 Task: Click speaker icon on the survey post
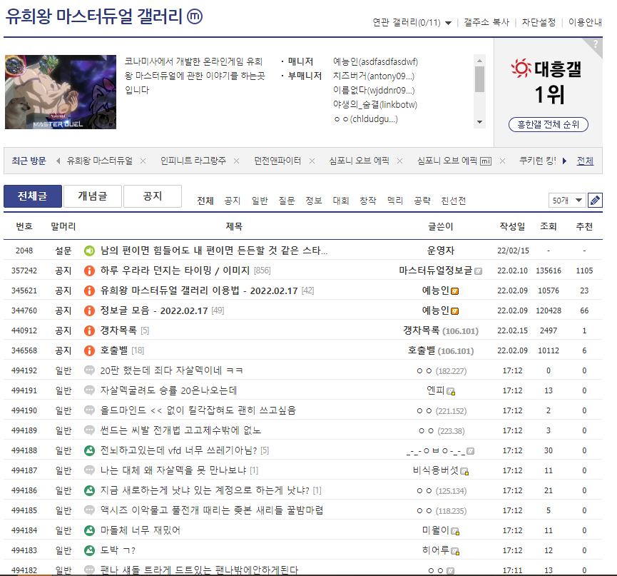(89, 251)
